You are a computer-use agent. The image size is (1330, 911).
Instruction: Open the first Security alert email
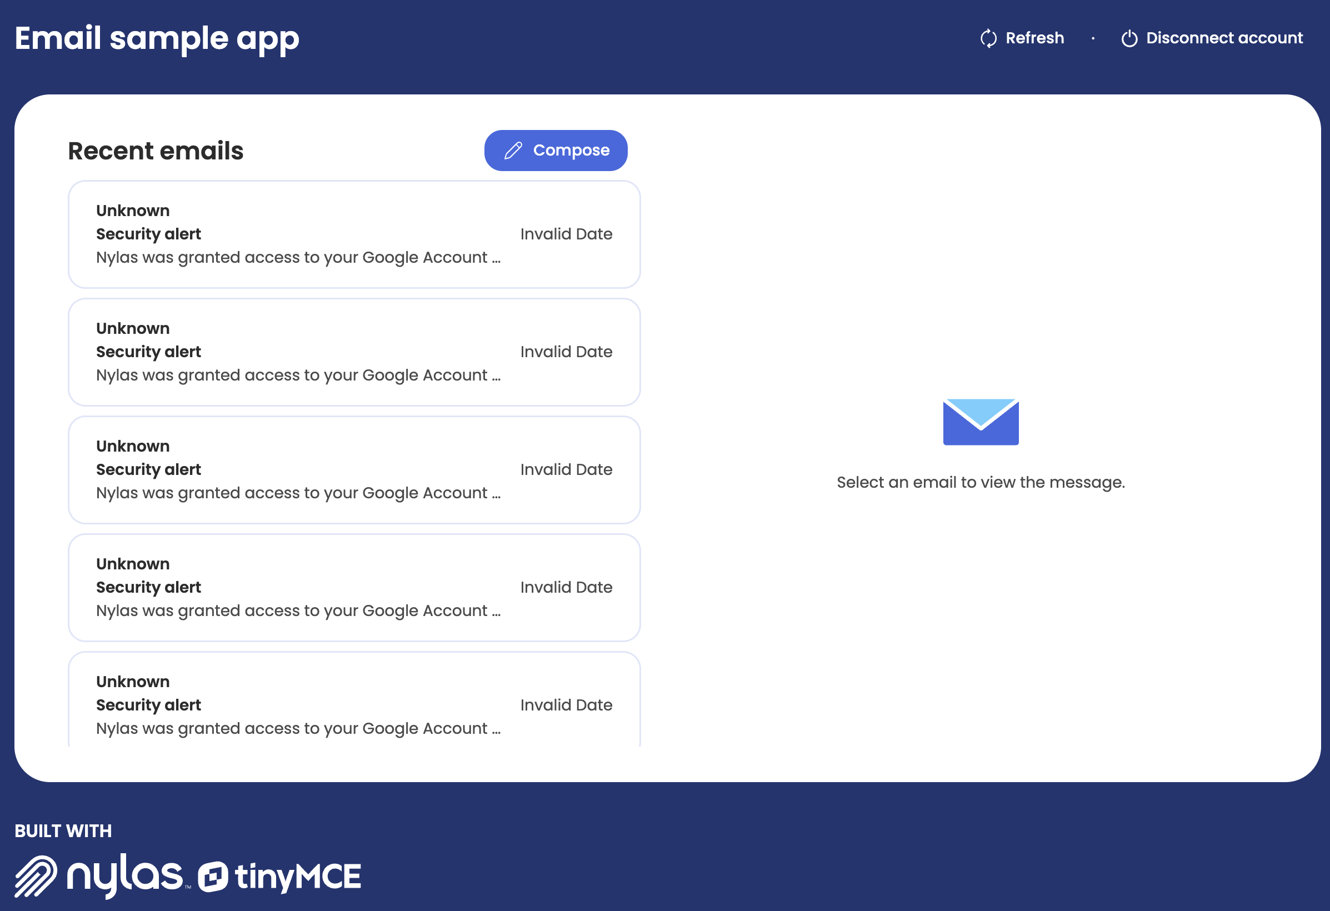[354, 234]
